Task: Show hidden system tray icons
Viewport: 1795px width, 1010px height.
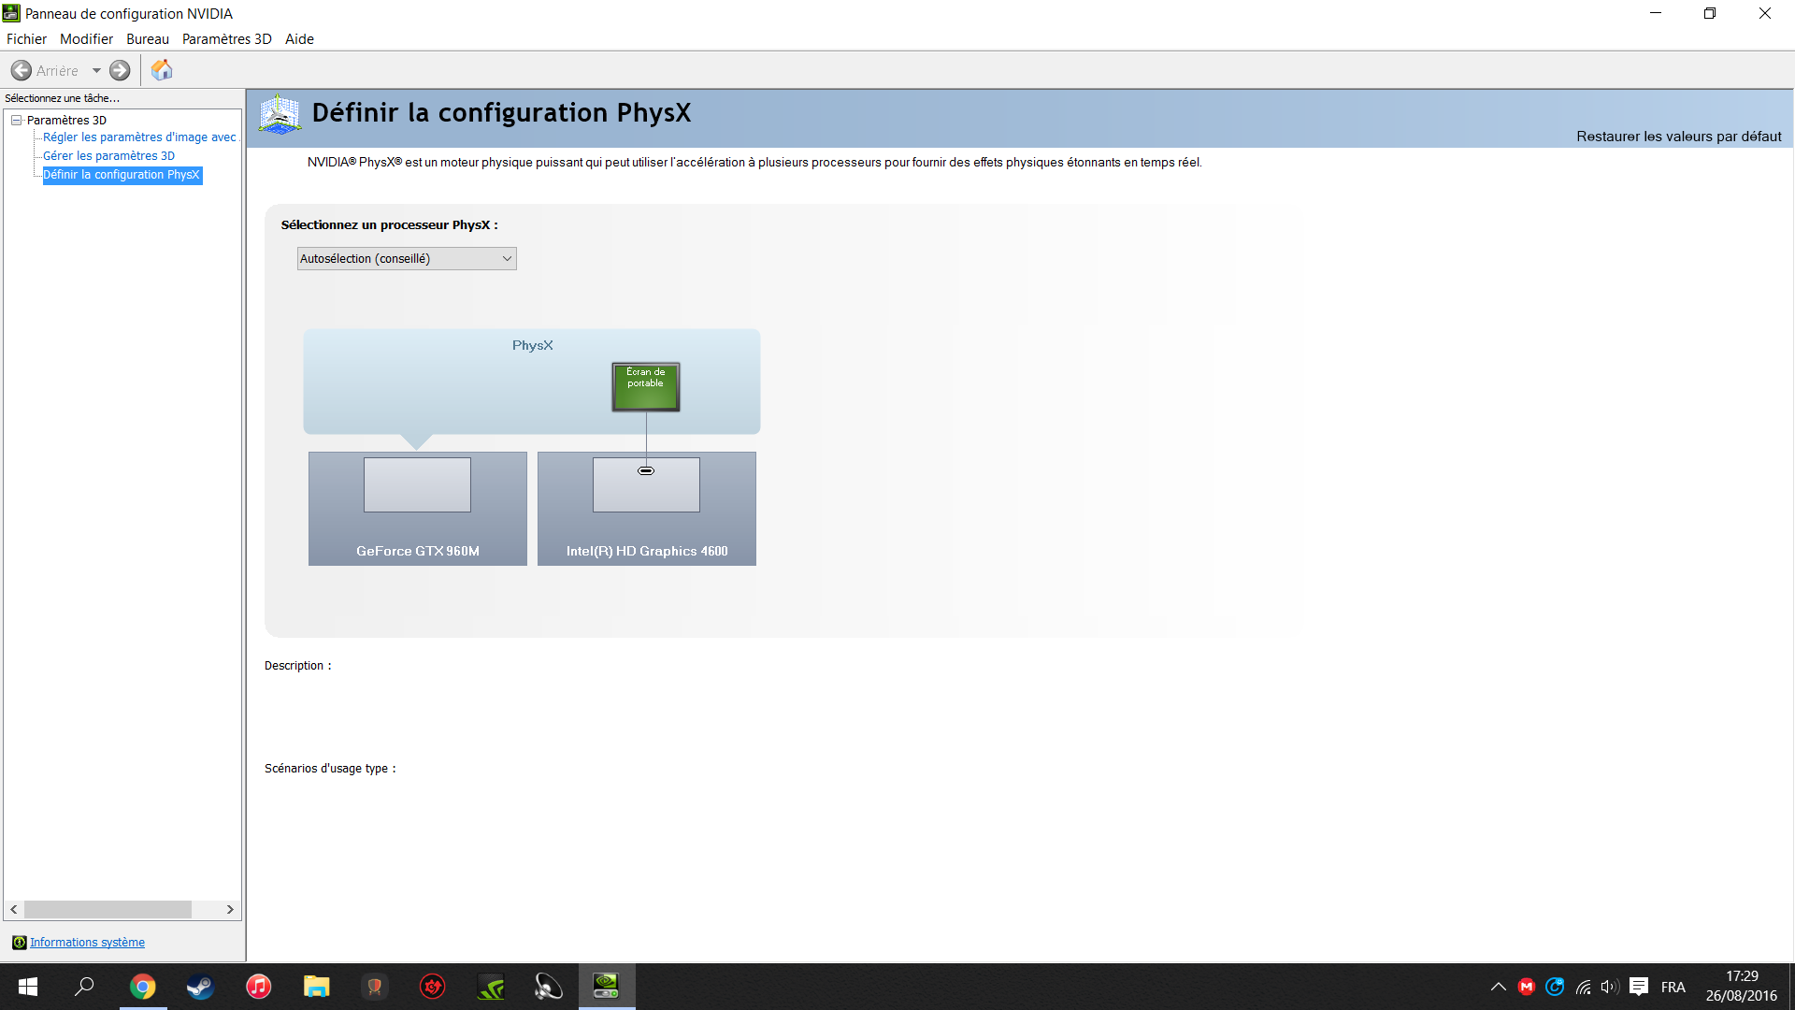Action: (x=1498, y=987)
